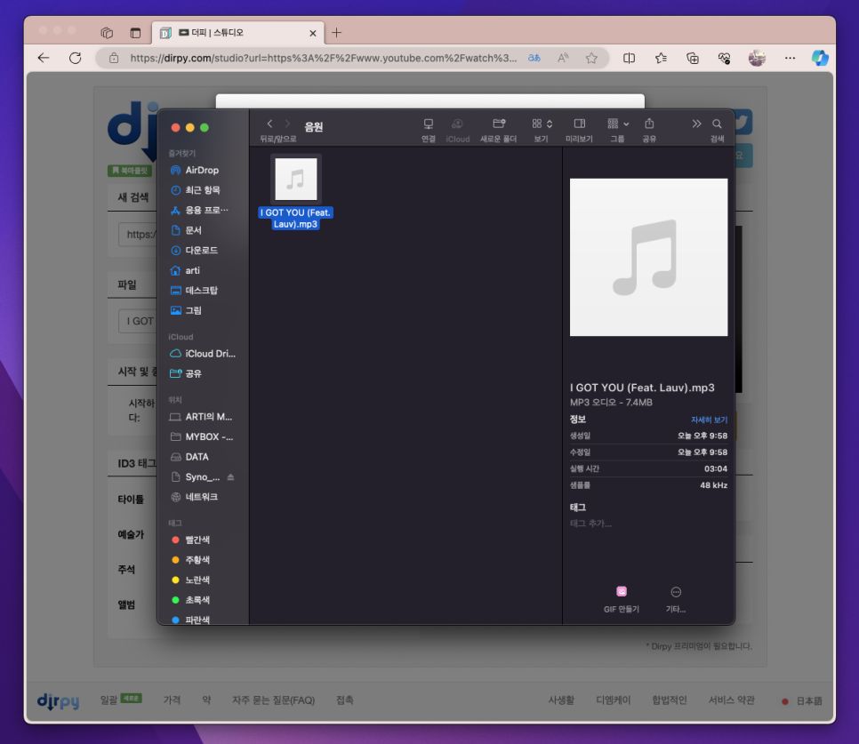Open Edge profile avatar
This screenshot has height=744, width=859.
757,58
